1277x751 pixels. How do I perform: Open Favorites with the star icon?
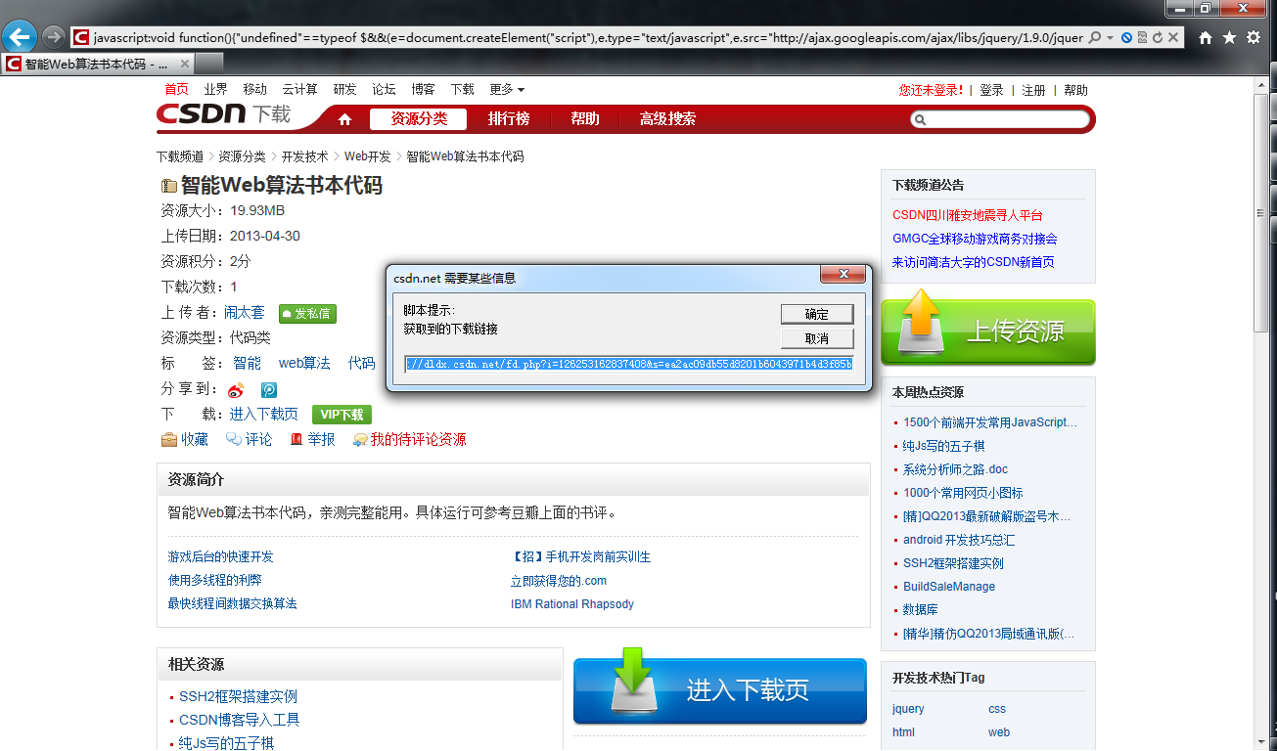click(x=1229, y=37)
